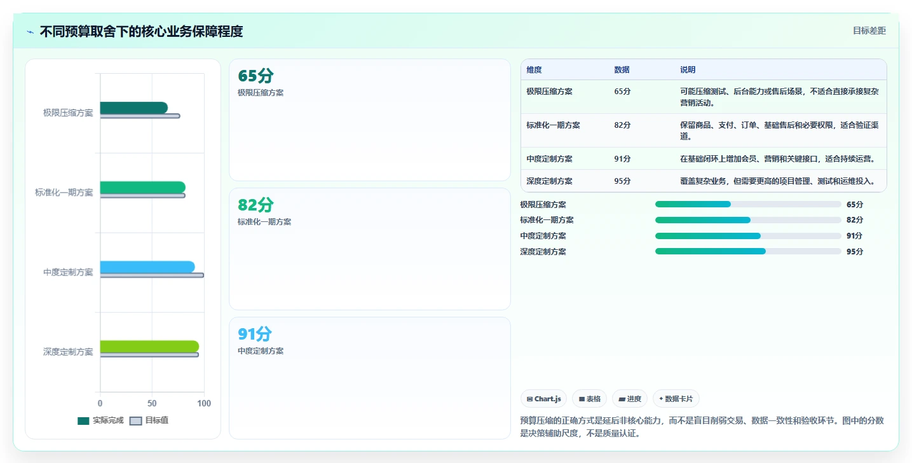Click the 中度定制方案 chart axis label
The image size is (912, 463).
[68, 272]
